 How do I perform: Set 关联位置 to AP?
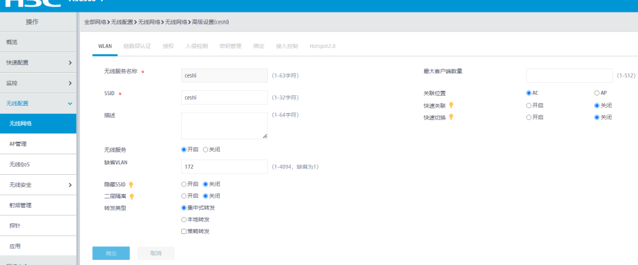click(597, 93)
